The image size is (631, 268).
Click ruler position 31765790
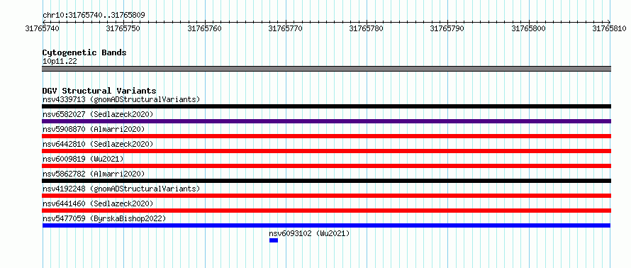point(448,28)
